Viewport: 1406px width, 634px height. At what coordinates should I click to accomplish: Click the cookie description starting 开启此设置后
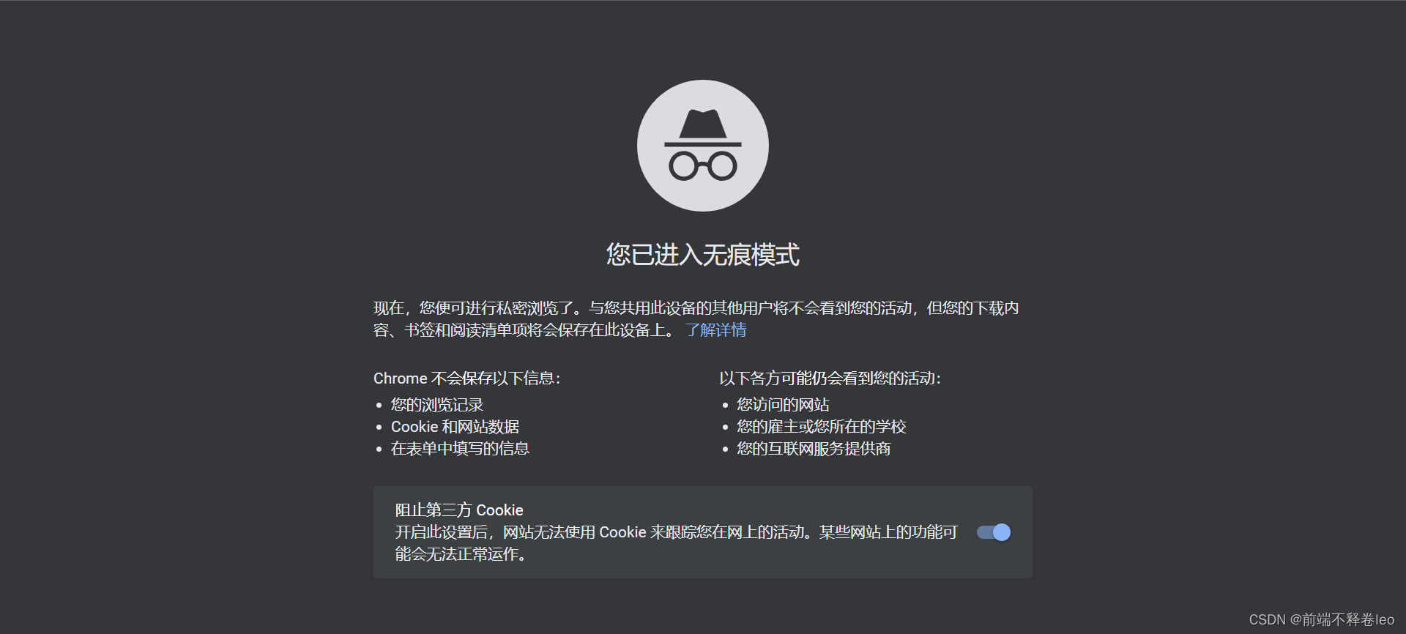676,543
